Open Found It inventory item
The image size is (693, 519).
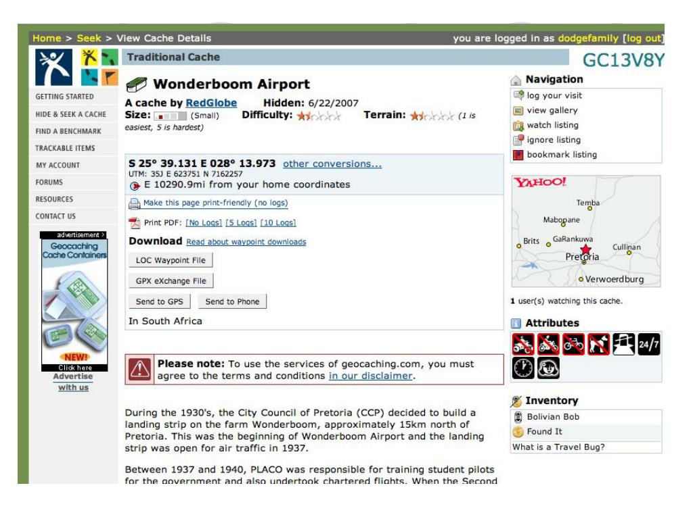coord(545,432)
